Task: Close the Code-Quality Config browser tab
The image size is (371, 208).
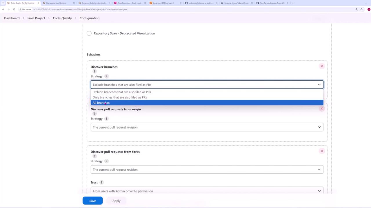Action: click(x=38, y=3)
